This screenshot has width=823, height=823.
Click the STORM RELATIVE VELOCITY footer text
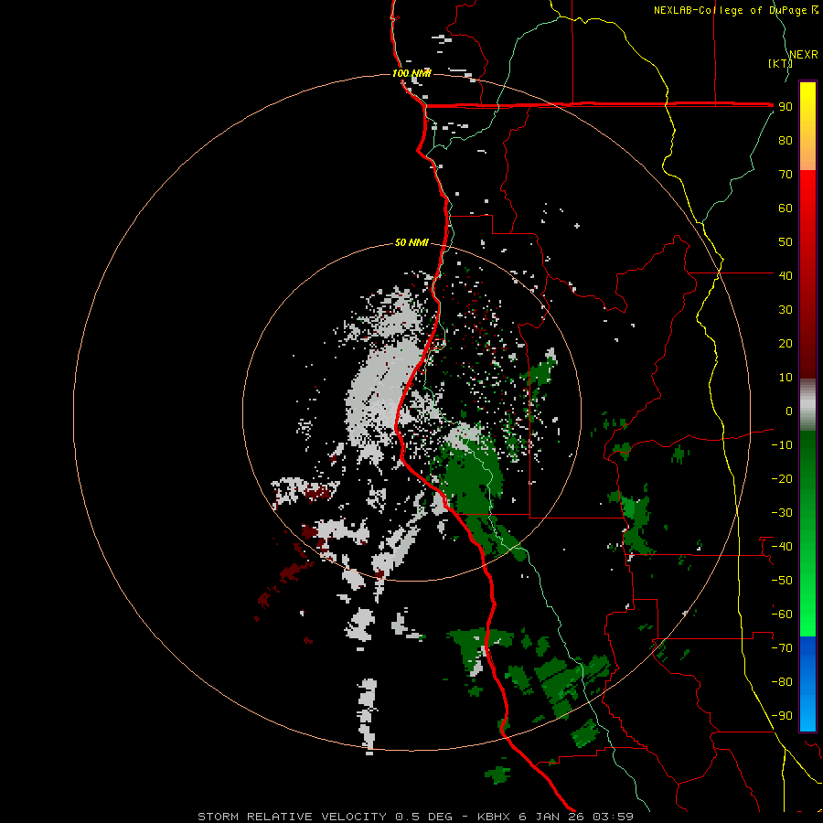[x=292, y=817]
